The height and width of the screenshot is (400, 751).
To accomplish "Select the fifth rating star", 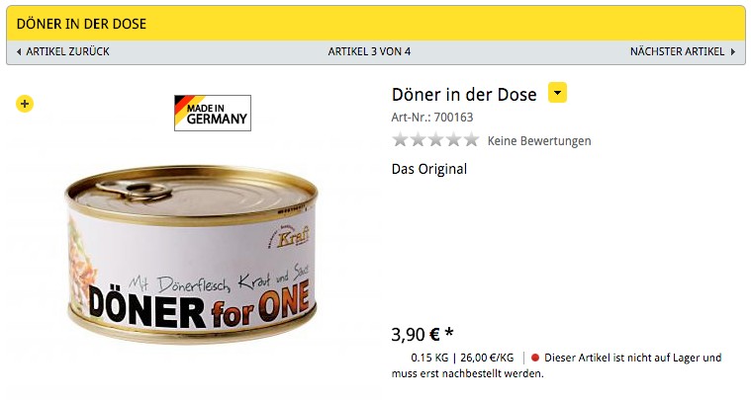I will [471, 139].
